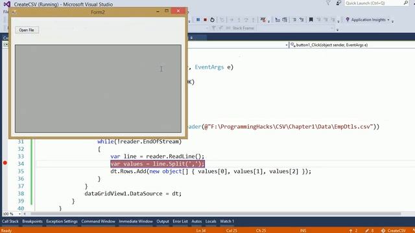This screenshot has height=233, width=415.
Task: Click the Open File button in Form2
Action: 27,30
